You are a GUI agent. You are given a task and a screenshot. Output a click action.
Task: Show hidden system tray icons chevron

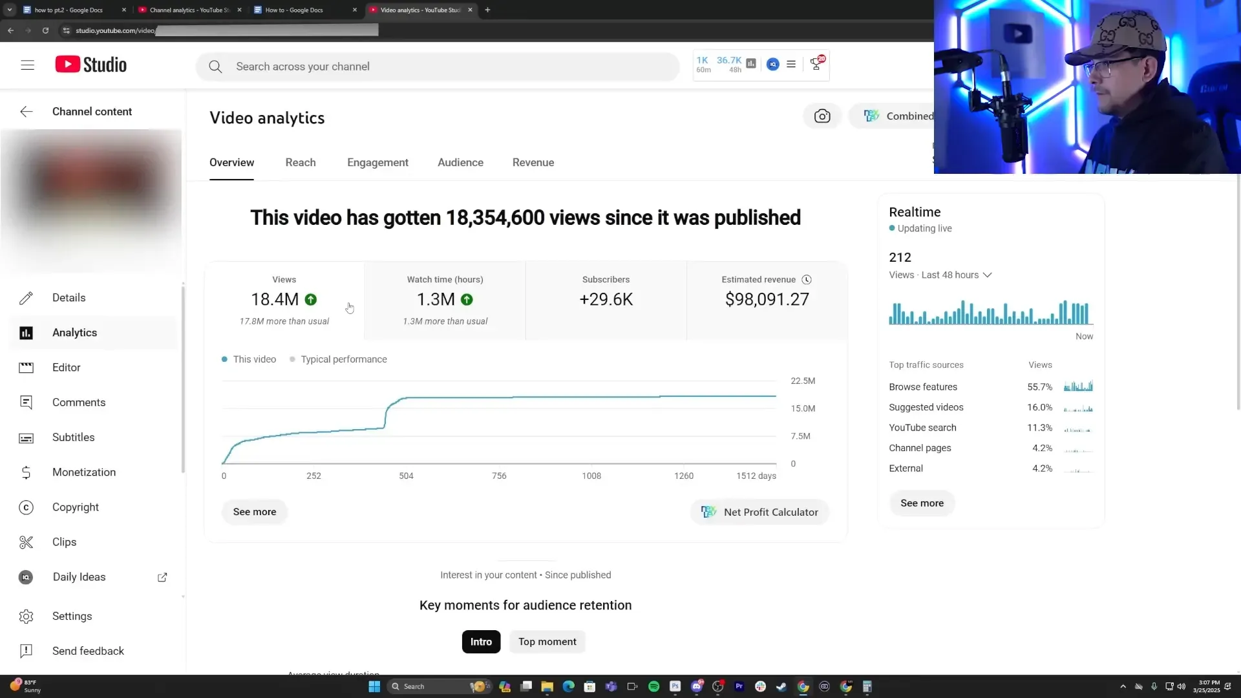pyautogui.click(x=1123, y=686)
